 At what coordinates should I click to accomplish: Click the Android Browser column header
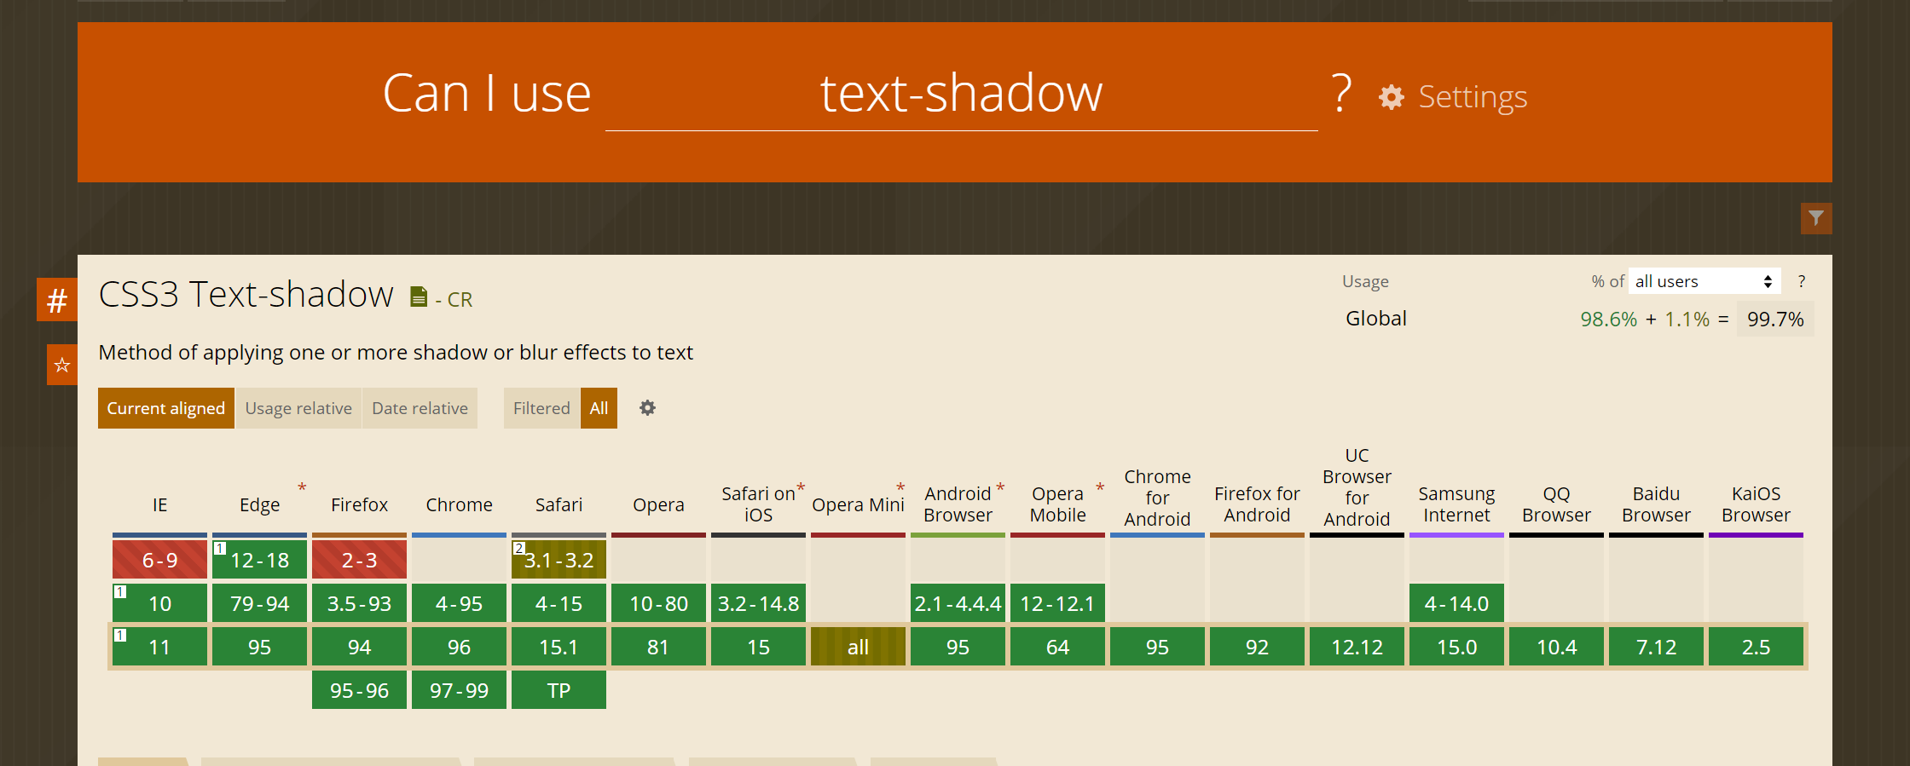pyautogui.click(x=958, y=504)
